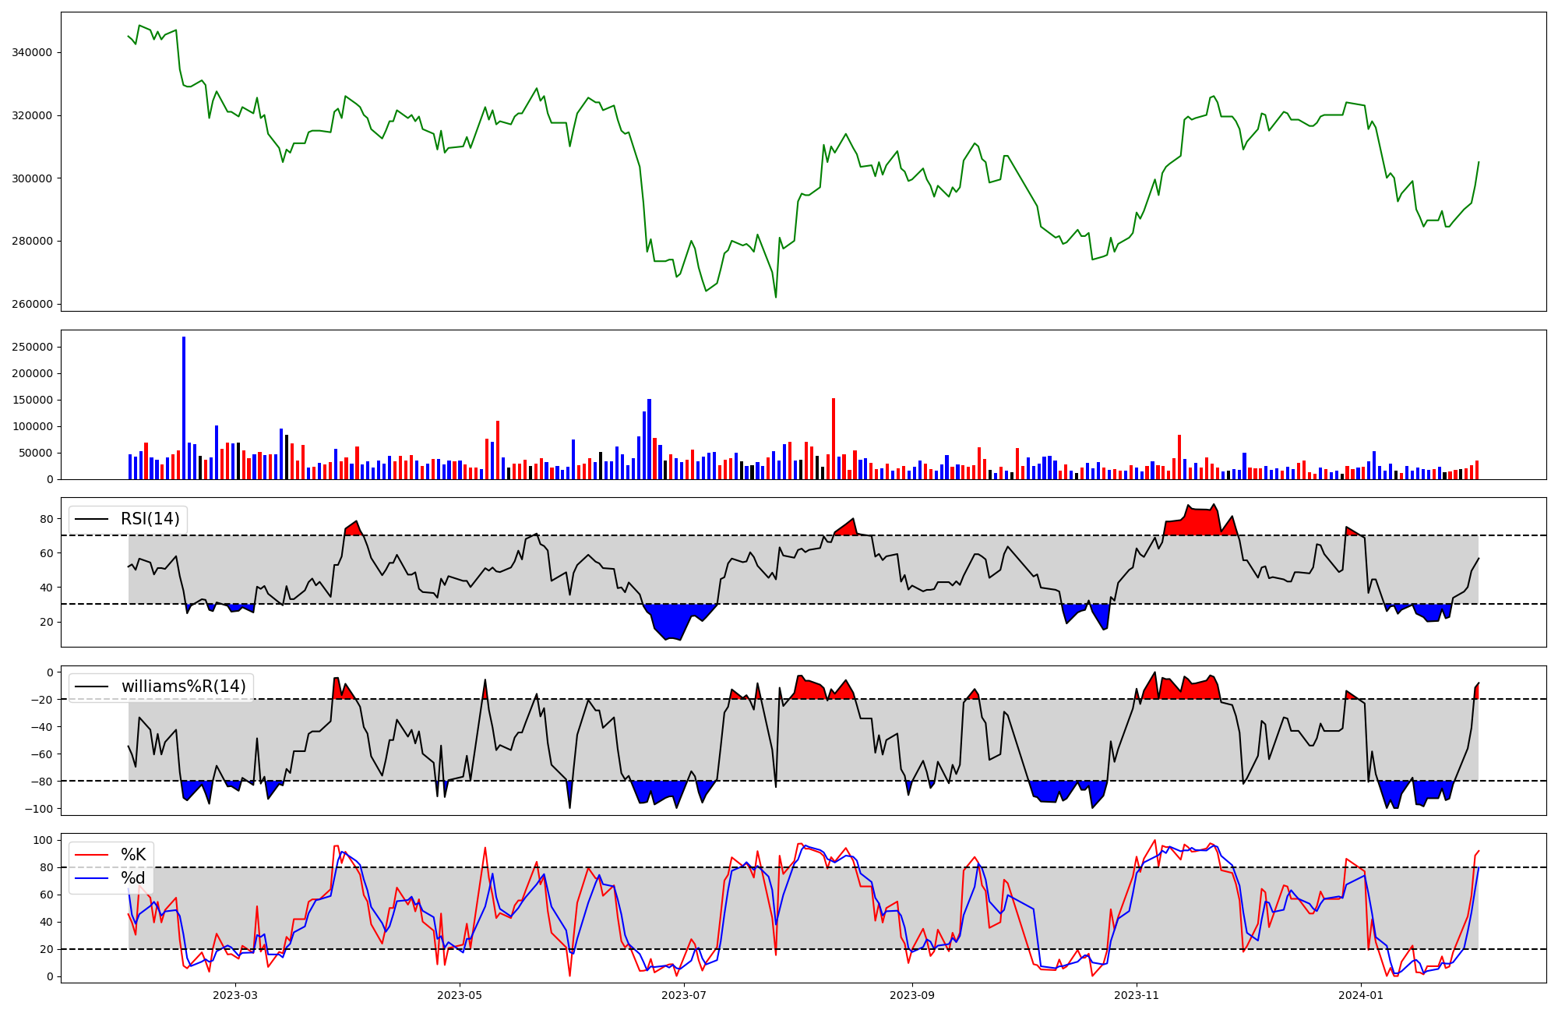Screen dimensions: 1558x1013
Task: Click the 40 label on RSI axis
Action: pos(46,588)
